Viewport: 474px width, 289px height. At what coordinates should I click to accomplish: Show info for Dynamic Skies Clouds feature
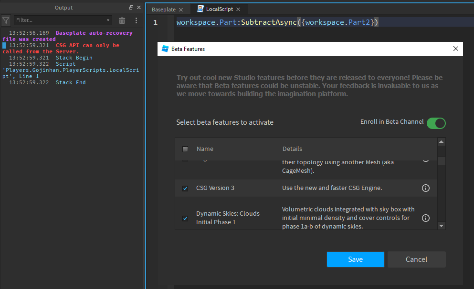point(426,218)
